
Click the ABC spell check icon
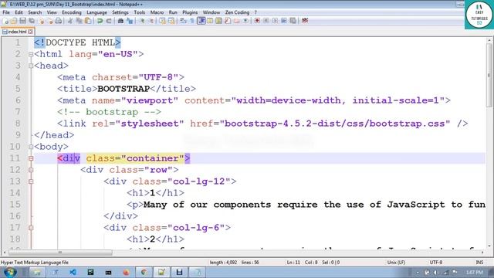pyautogui.click(x=305, y=21)
